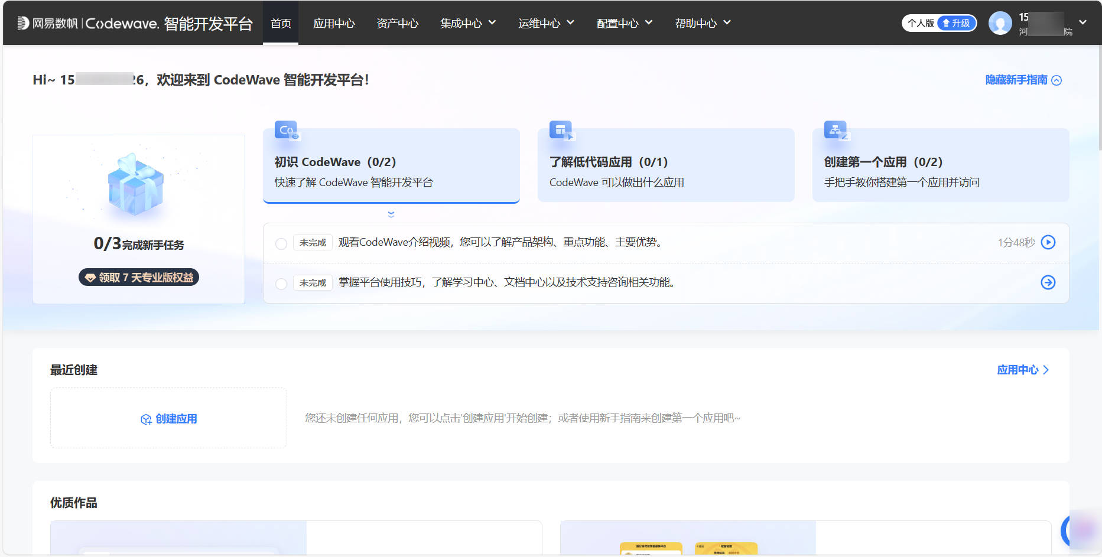Click the 优质作品 heading
The width and height of the screenshot is (1102, 557).
[x=74, y=503]
